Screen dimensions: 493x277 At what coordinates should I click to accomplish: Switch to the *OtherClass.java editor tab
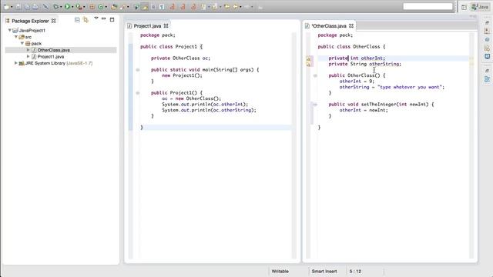coord(329,25)
